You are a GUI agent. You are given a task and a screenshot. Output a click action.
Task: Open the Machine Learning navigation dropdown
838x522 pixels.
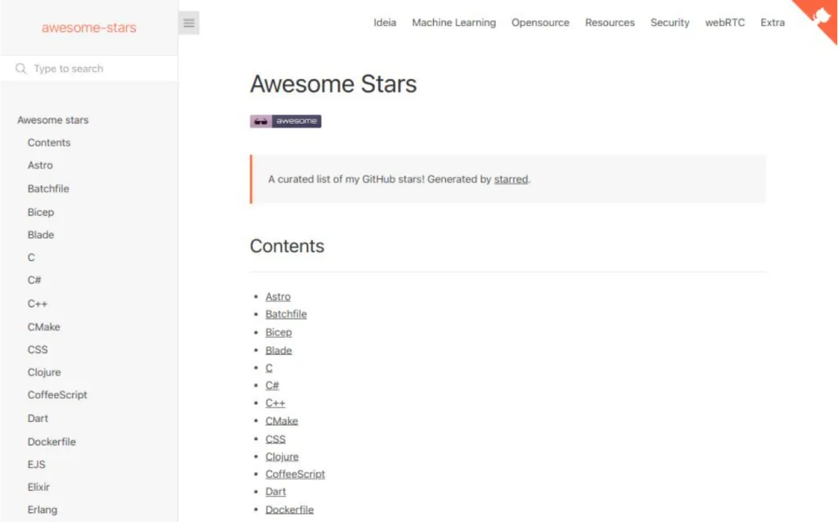(454, 23)
